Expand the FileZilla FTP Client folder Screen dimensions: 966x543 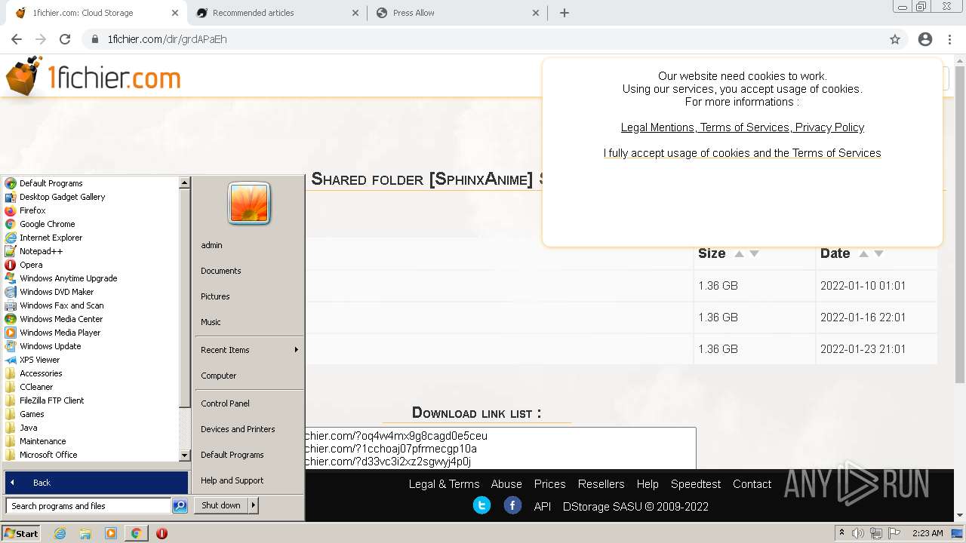[51, 400]
